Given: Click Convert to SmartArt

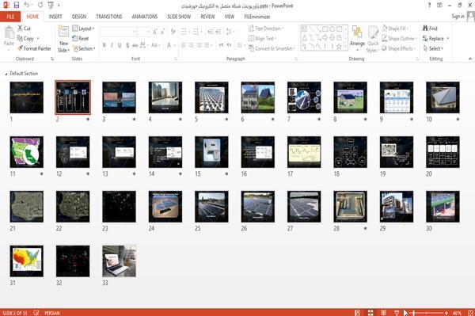Looking at the screenshot, I should (272, 48).
